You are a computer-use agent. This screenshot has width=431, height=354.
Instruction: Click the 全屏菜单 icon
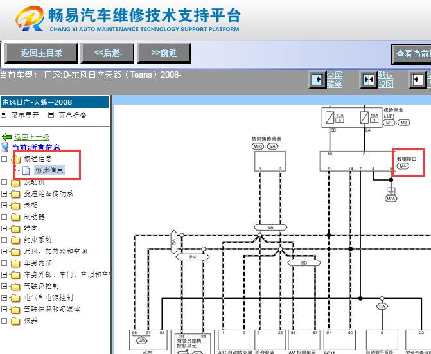[x=317, y=80]
